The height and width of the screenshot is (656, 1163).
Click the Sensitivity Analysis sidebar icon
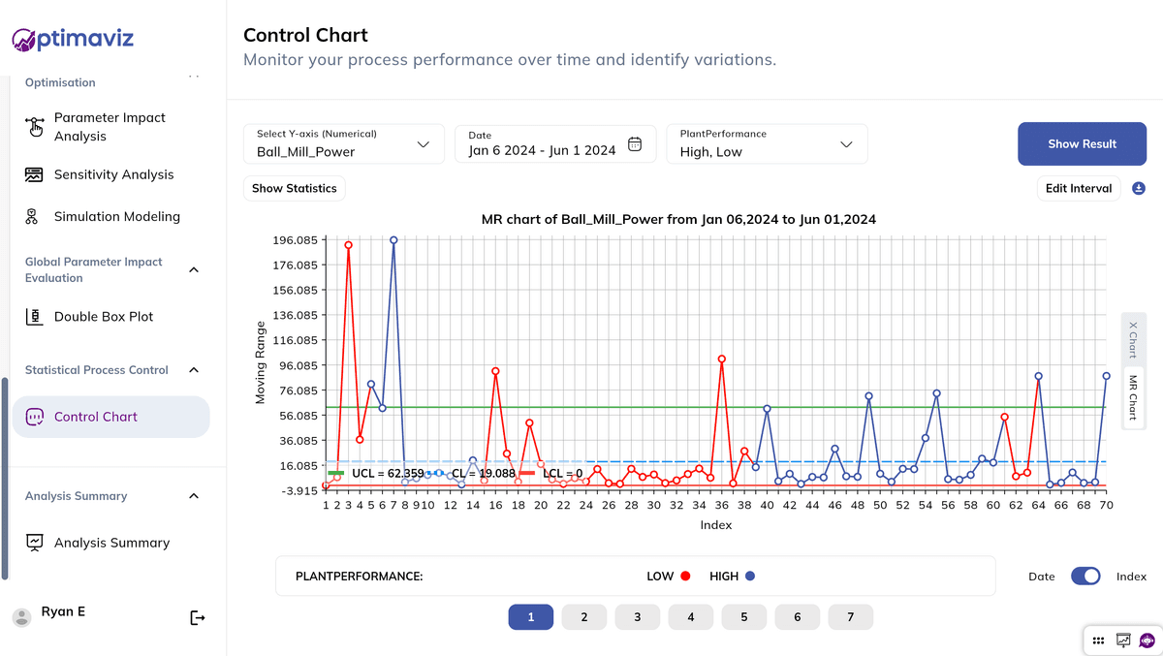(35, 175)
